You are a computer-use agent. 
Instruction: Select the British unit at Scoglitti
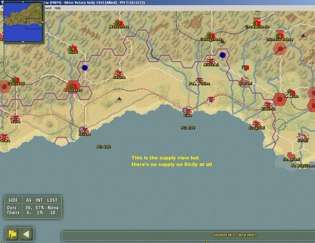[x=256, y=125]
